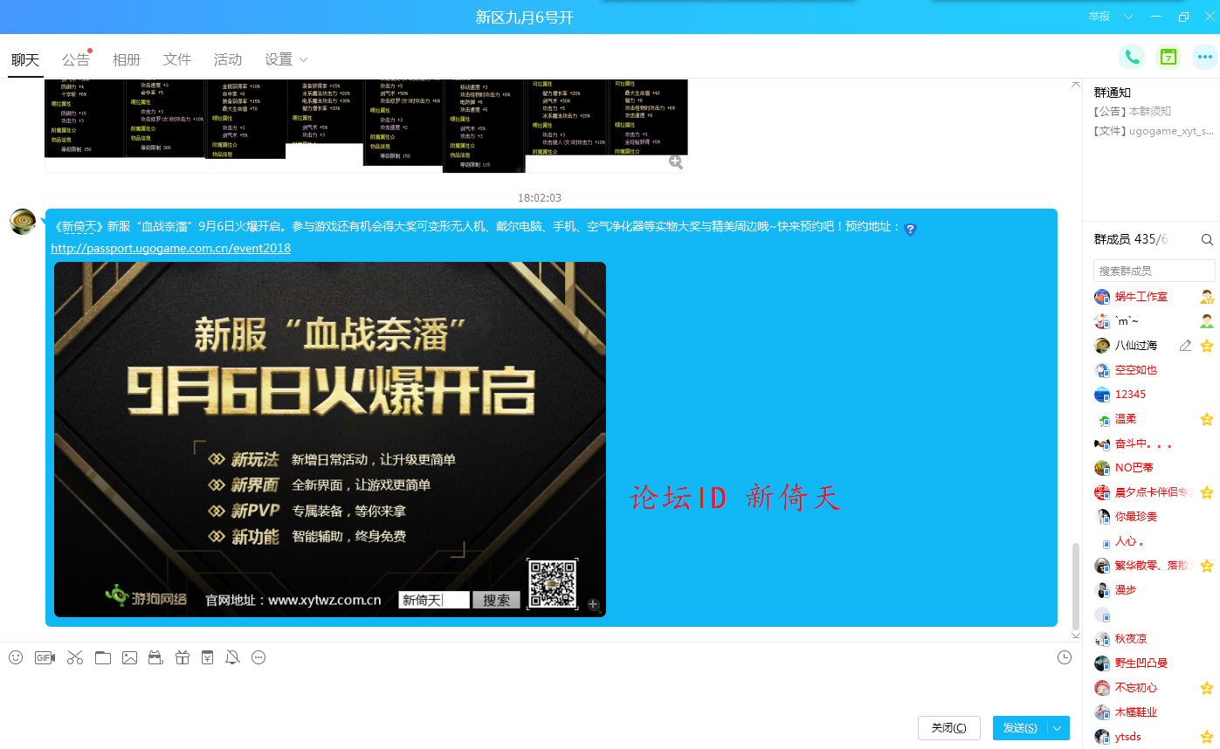Open the anonymous chat mask icon
This screenshot has width=1220, height=749.
155,657
